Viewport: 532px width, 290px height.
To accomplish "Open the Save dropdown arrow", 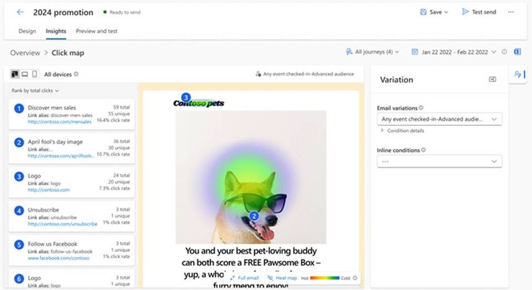I will pyautogui.click(x=446, y=12).
